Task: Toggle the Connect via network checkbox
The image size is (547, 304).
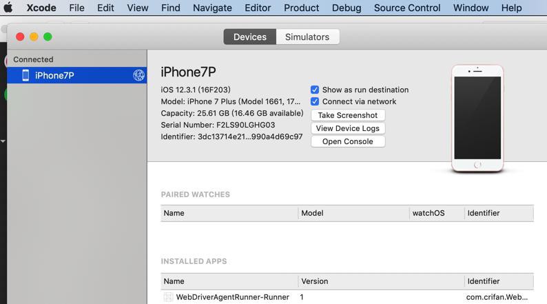Action: click(x=315, y=101)
